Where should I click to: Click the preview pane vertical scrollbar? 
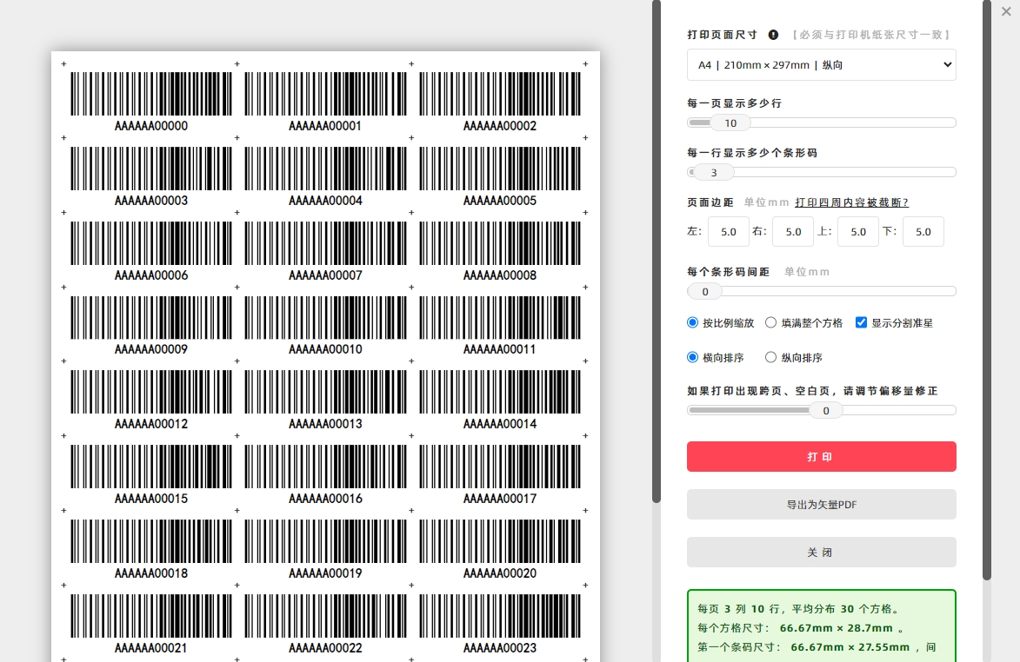tap(657, 251)
